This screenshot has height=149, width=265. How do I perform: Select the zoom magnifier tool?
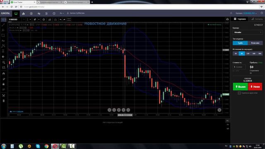tap(4, 62)
